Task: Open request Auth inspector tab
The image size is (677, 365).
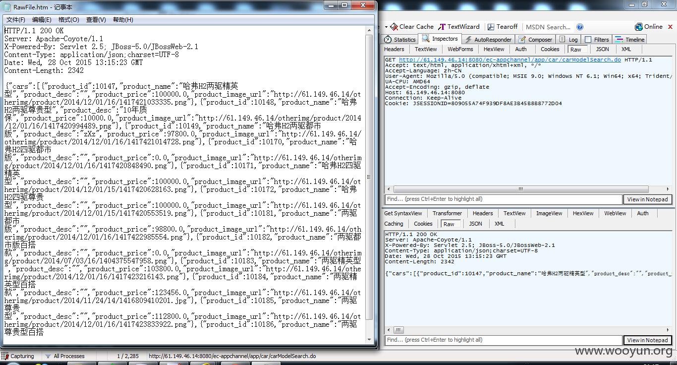Action: [521, 49]
